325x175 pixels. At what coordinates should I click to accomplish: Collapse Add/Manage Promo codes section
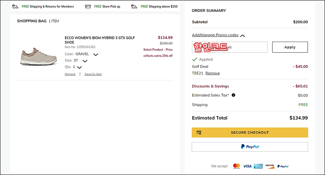(242, 36)
